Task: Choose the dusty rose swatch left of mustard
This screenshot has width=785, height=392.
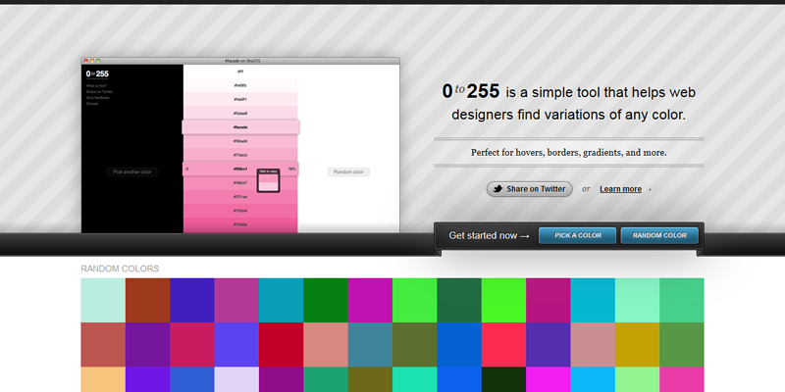Action: tap(593, 345)
